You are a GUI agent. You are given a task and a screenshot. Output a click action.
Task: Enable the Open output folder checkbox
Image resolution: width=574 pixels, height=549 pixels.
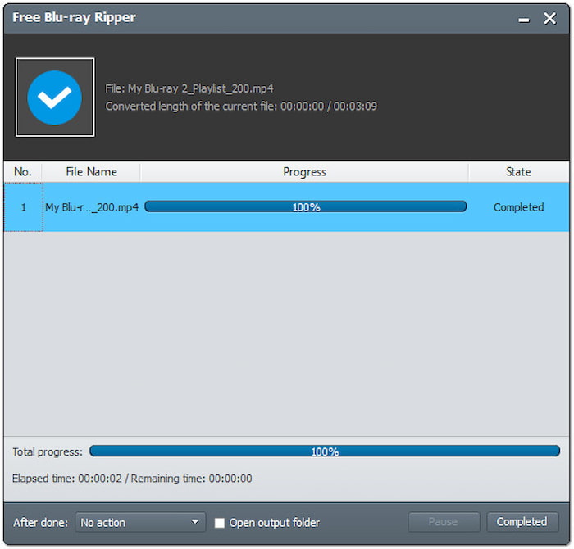coord(219,523)
